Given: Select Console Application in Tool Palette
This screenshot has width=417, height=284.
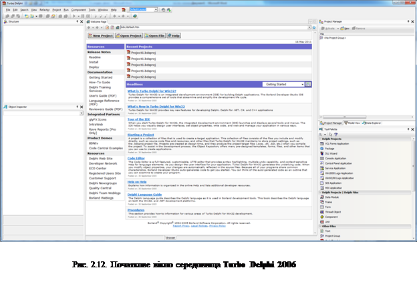Looking at the screenshot, I should (x=333, y=159).
